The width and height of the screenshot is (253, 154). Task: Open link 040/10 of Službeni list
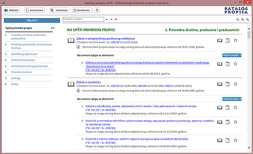[115, 42]
